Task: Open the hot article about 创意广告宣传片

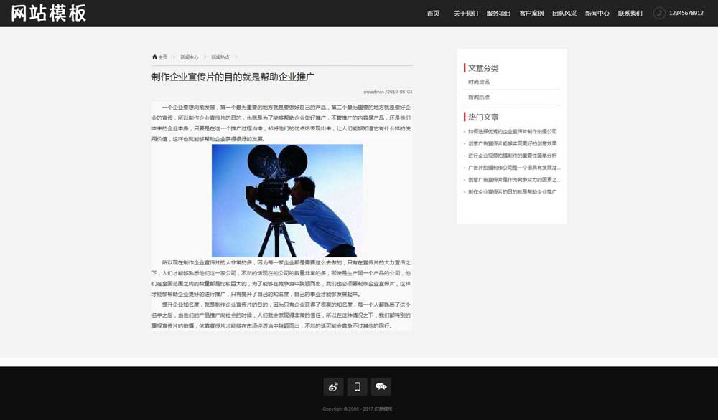Action: click(x=510, y=143)
